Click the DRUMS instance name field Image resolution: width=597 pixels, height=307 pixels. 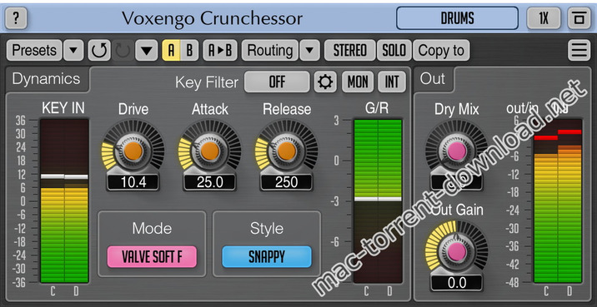(457, 17)
